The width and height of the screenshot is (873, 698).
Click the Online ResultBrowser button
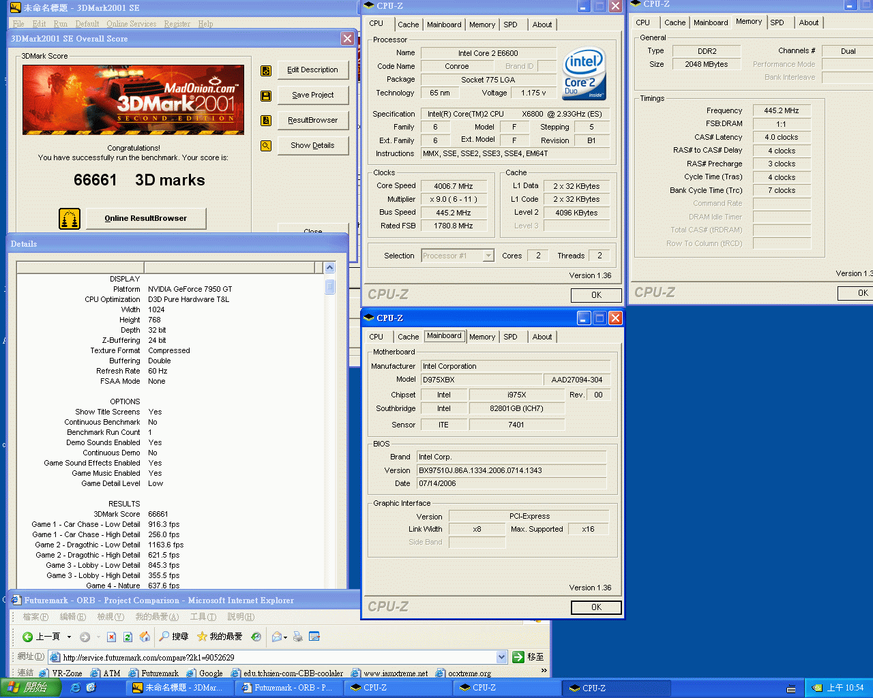coord(146,219)
